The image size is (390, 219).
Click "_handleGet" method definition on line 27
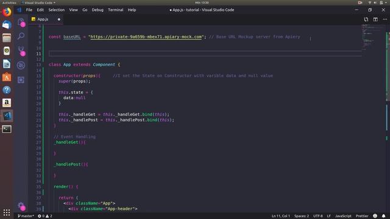point(66,142)
